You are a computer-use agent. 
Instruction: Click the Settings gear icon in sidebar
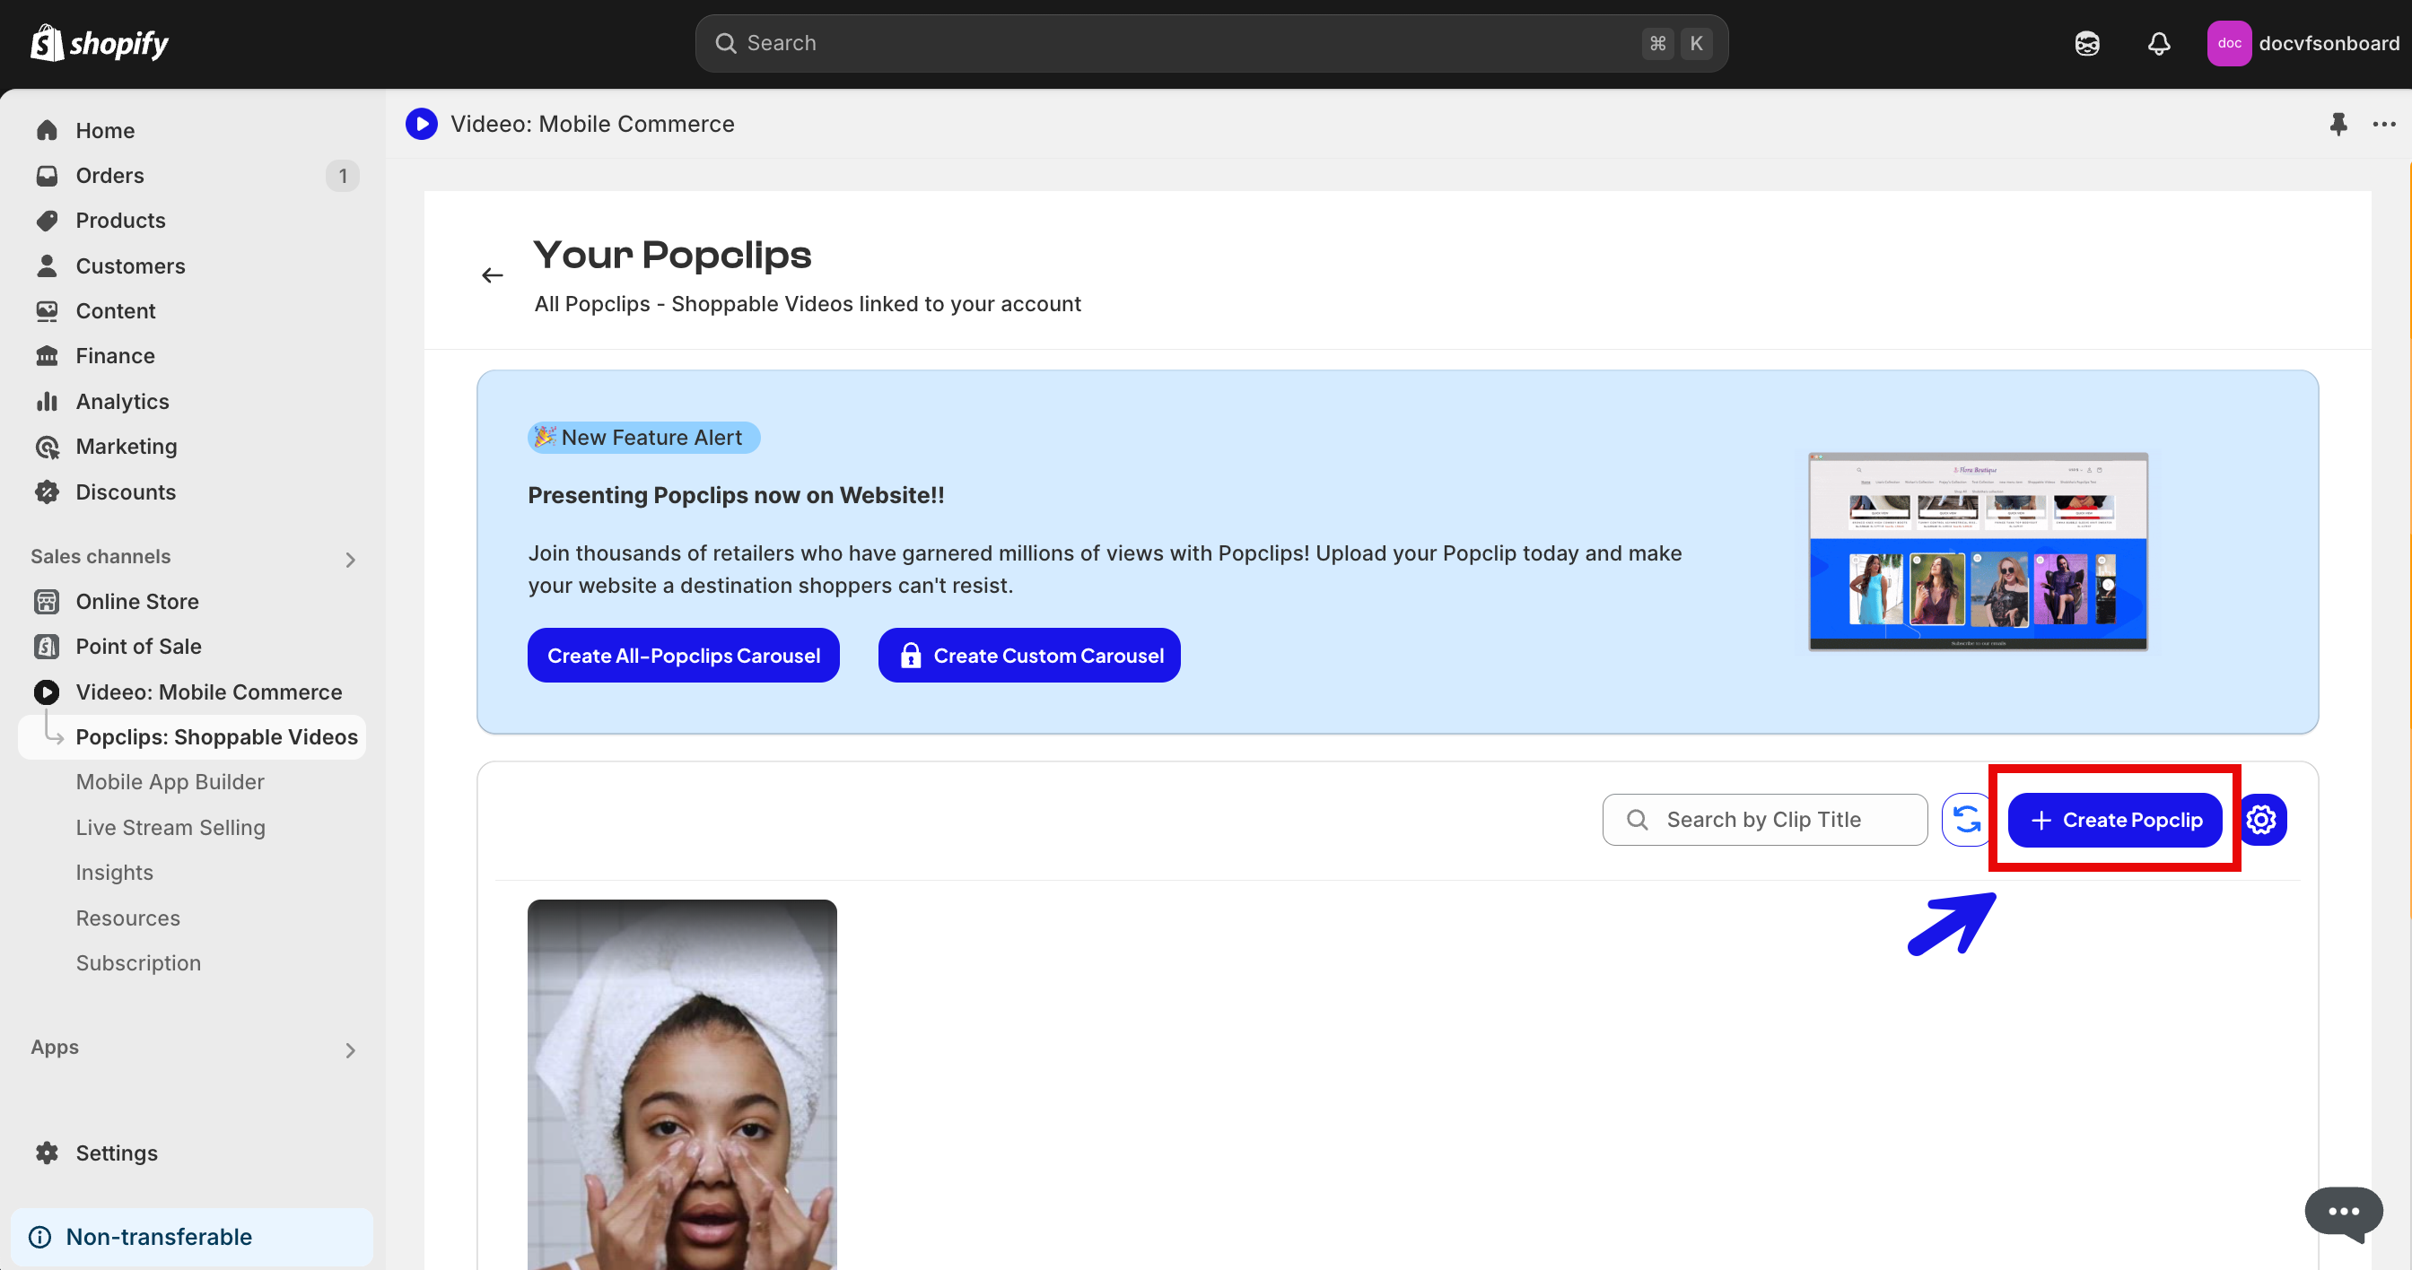47,1153
